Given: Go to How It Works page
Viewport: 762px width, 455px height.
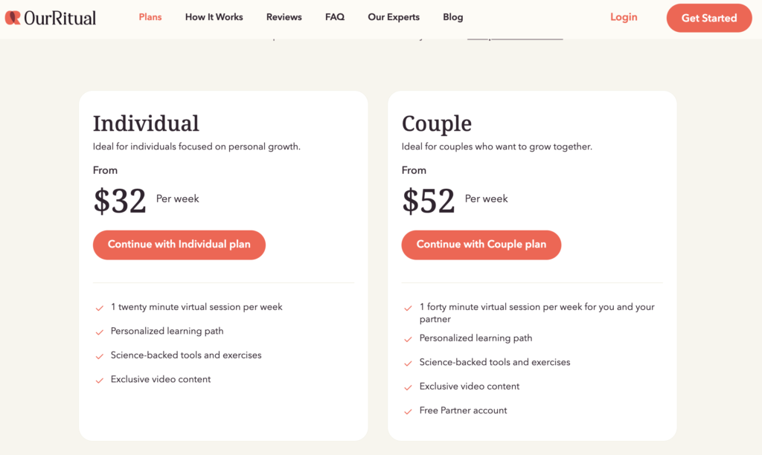Looking at the screenshot, I should 214,17.
